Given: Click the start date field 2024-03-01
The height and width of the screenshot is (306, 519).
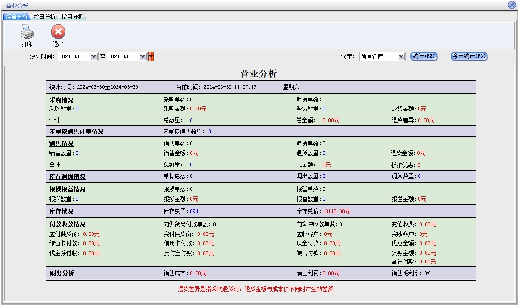Looking at the screenshot, I should click(73, 56).
